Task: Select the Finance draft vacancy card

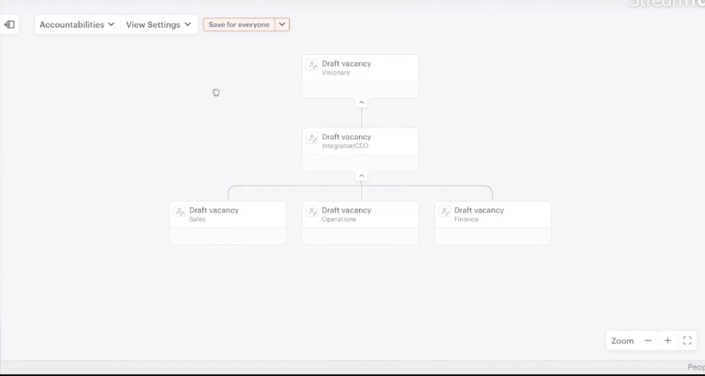Action: (x=493, y=223)
